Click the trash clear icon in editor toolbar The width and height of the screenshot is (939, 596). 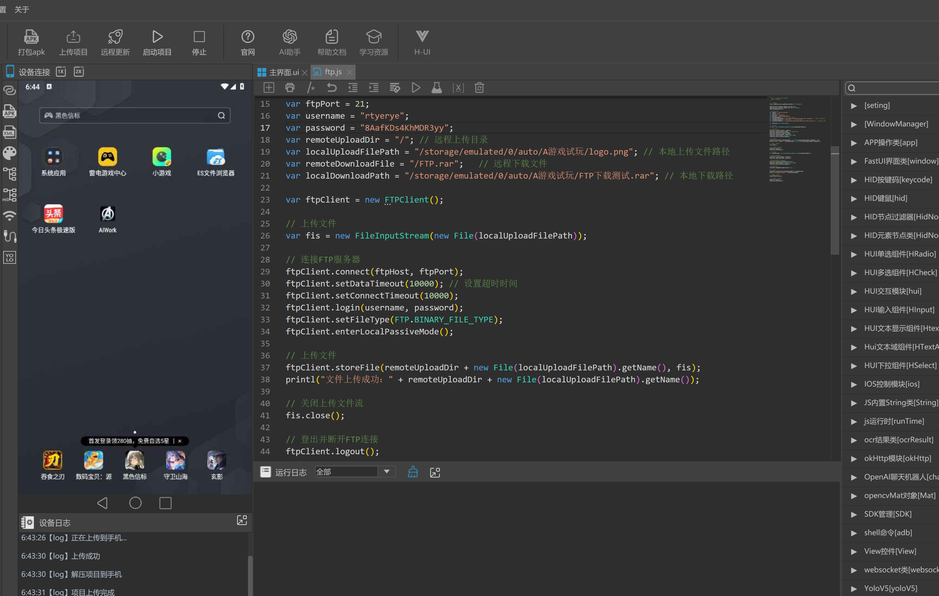pos(479,88)
